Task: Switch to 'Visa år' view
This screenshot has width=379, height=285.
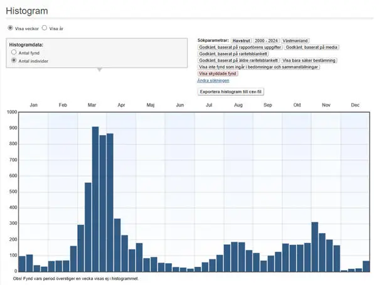Action: point(45,28)
